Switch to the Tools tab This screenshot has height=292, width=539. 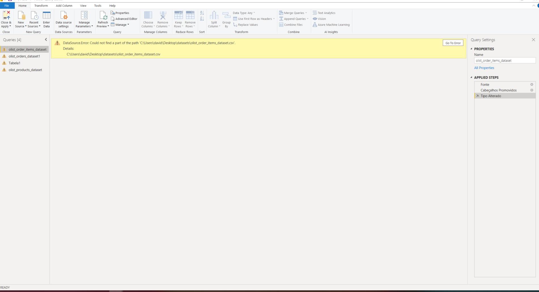[x=98, y=6]
